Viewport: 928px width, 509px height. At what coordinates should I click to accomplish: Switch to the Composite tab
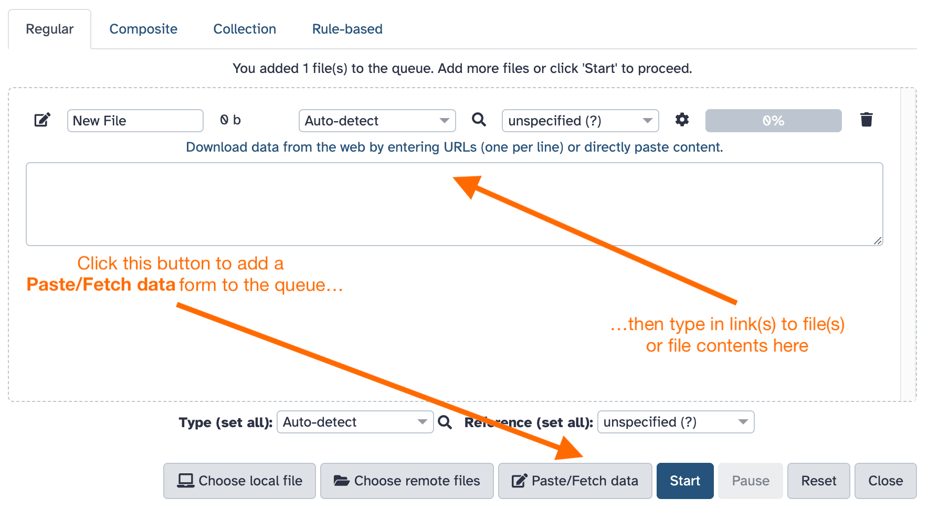coord(143,29)
